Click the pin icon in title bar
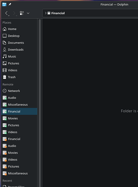 (x=10, y=4)
